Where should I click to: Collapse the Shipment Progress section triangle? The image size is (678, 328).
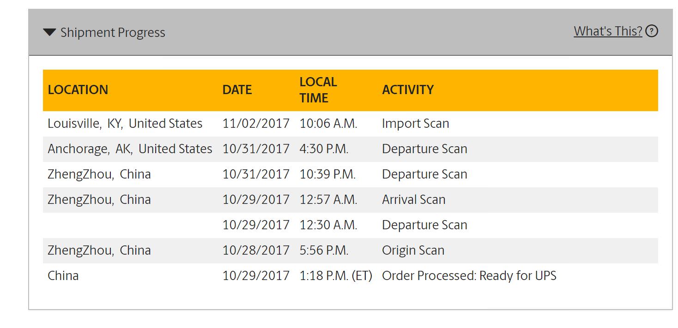click(x=49, y=32)
